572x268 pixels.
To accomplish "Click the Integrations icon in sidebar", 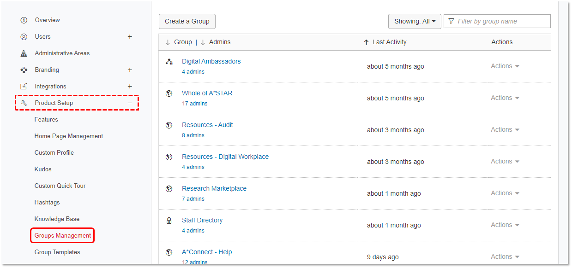I will click(x=24, y=87).
